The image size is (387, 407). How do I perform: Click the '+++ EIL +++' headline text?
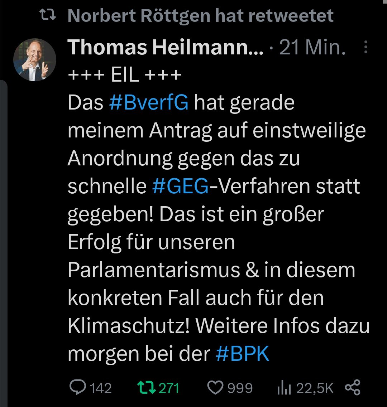[124, 75]
